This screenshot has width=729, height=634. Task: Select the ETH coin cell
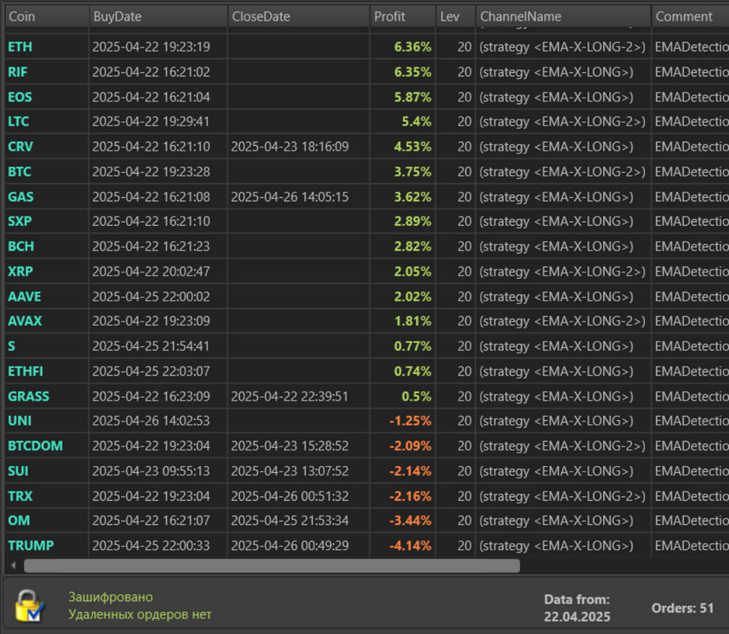[x=47, y=47]
